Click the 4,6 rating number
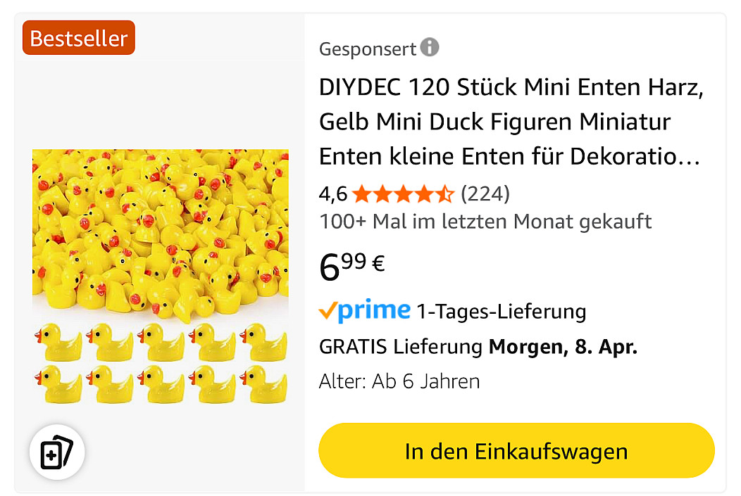 pos(333,193)
